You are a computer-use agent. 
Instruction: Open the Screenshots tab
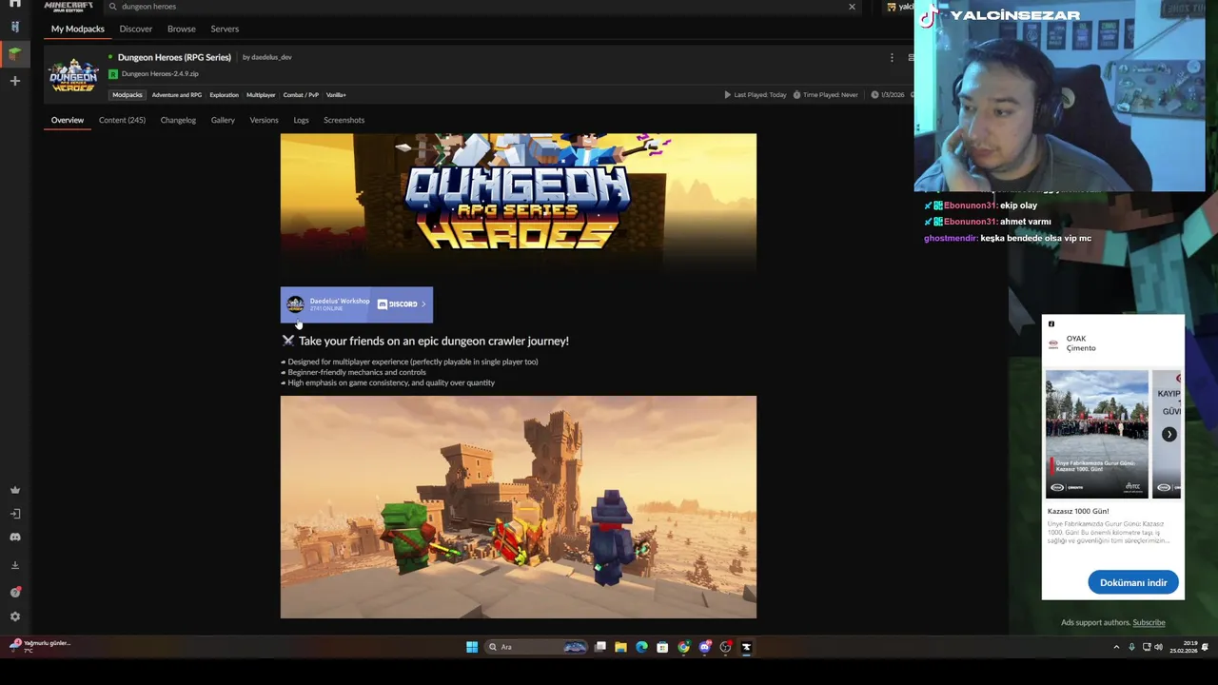pyautogui.click(x=344, y=120)
